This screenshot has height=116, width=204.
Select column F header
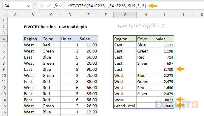[105, 14]
